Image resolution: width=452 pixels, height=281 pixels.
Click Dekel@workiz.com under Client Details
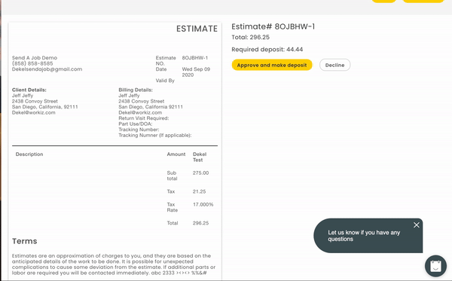coord(33,112)
